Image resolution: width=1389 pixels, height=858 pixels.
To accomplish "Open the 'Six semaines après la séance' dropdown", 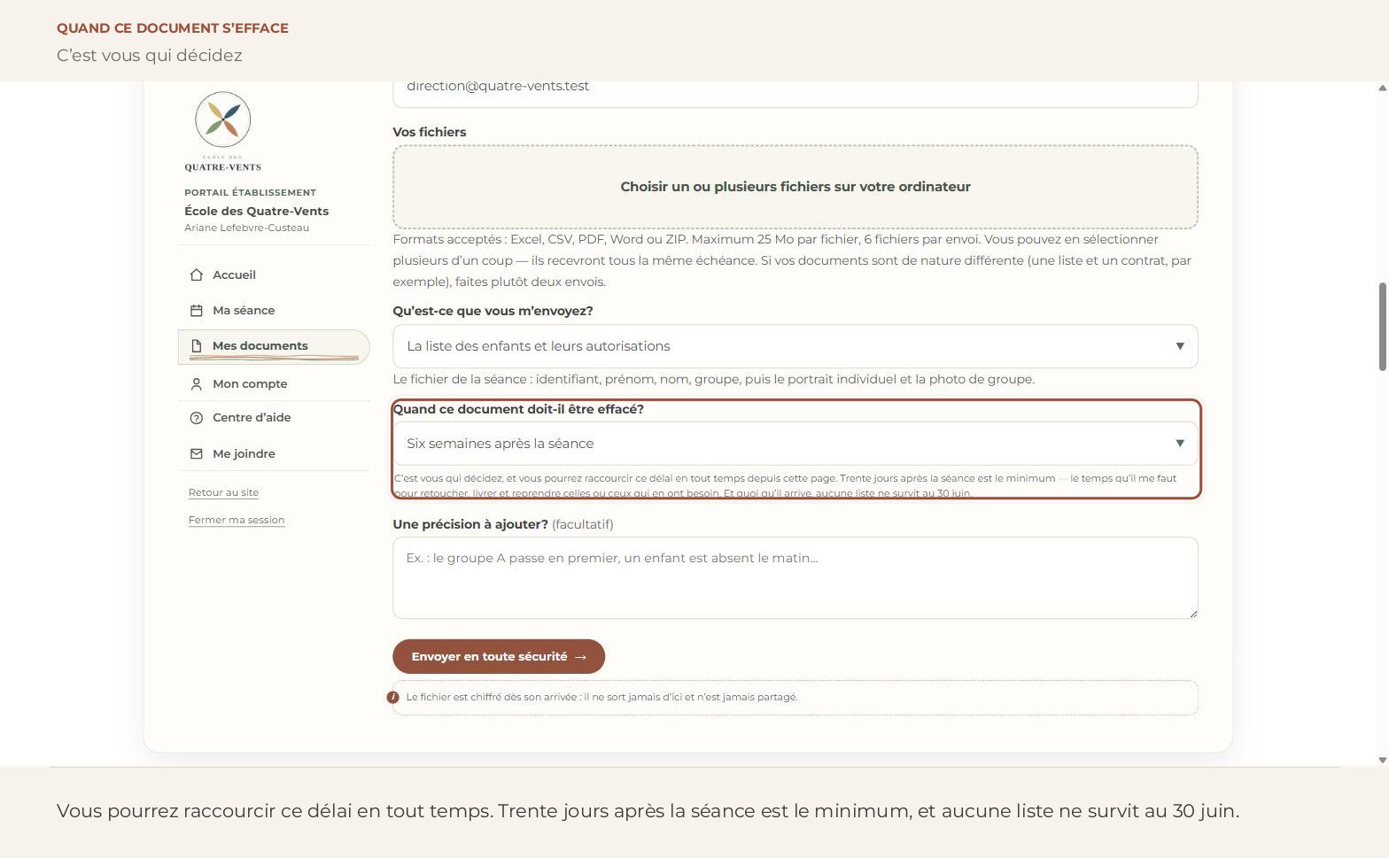I will [795, 444].
